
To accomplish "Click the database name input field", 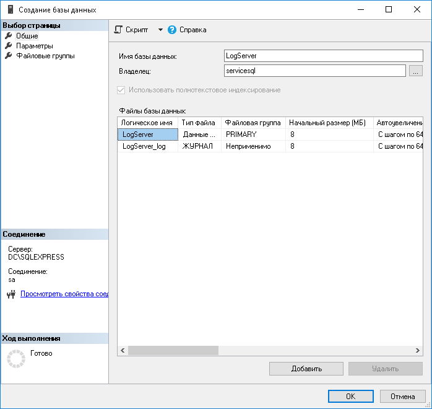I will 323,56.
